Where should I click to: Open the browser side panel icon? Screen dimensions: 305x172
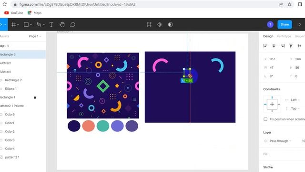(x=300, y=4)
